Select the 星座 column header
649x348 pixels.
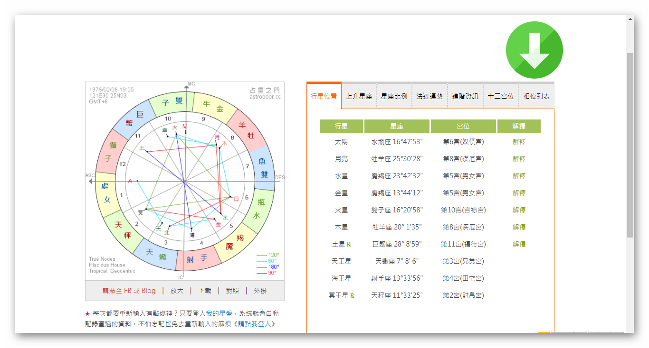tap(397, 126)
